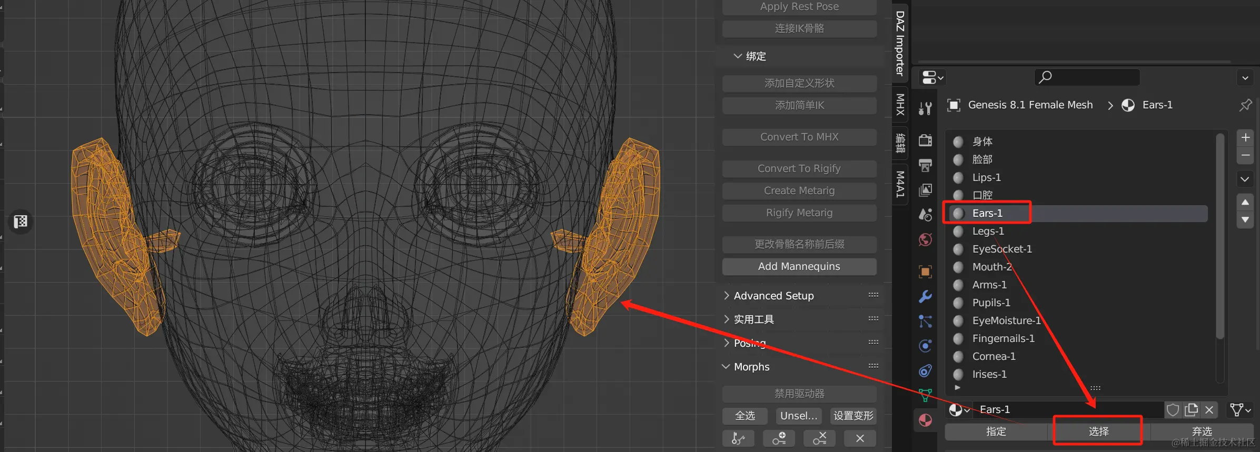Screen dimensions: 1260x452
Task: Click the 全选 button in Morphs
Action: (745, 416)
